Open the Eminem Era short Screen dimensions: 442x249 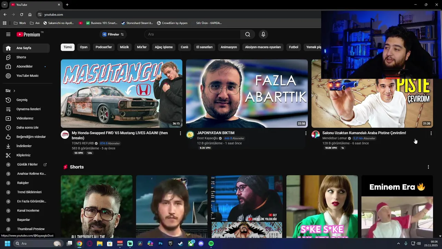[x=397, y=206]
